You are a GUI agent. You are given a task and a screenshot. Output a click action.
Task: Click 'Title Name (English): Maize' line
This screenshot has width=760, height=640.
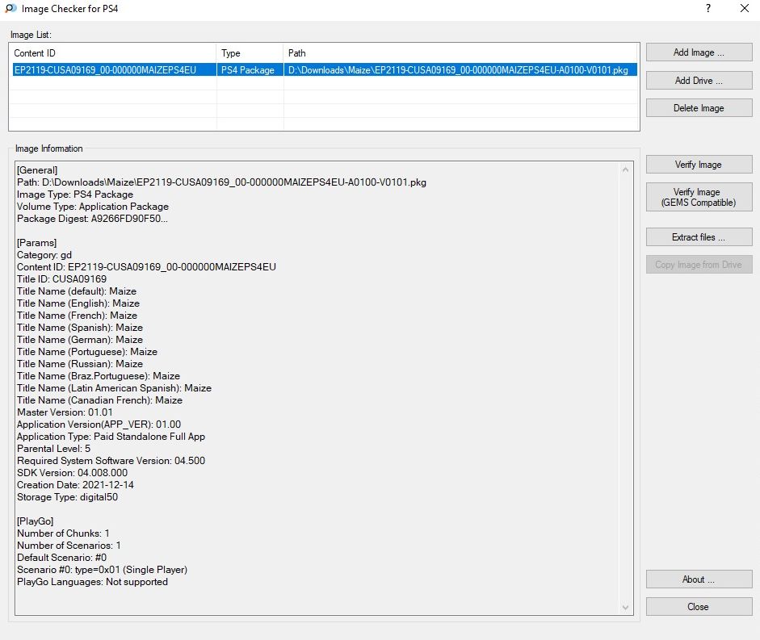[x=78, y=303]
